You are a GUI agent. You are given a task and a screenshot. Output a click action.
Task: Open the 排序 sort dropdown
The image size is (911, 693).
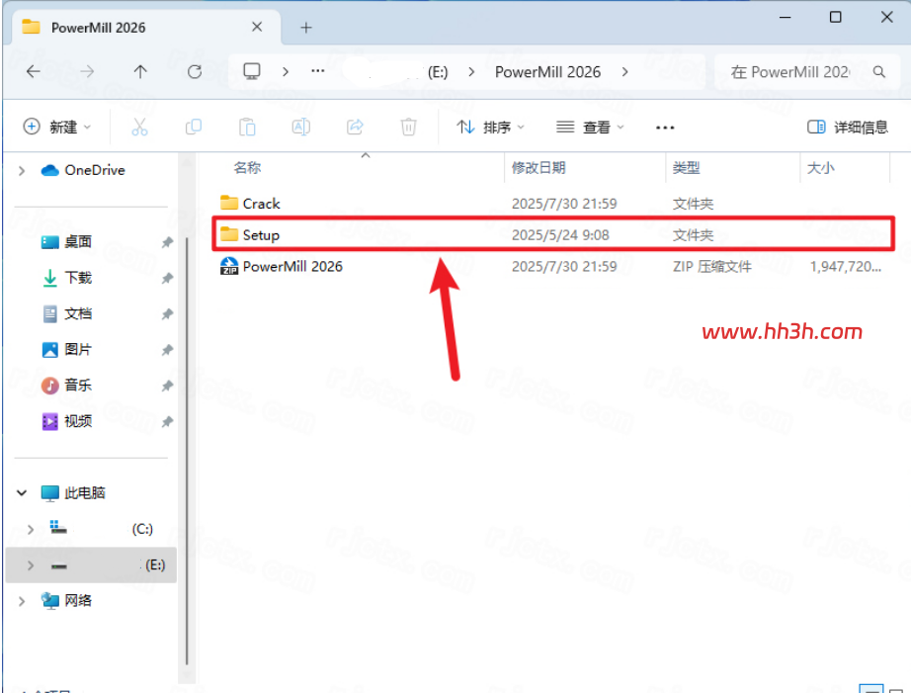pos(490,127)
